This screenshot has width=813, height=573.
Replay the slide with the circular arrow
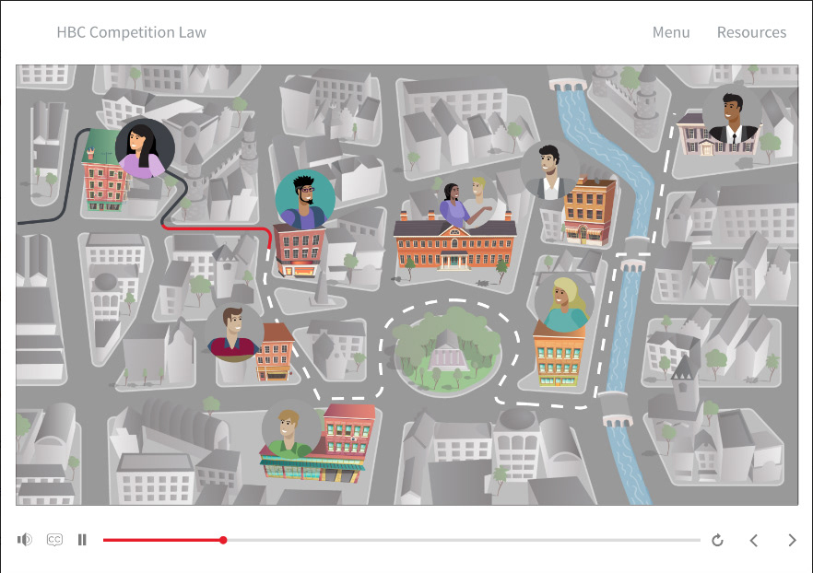coord(717,541)
